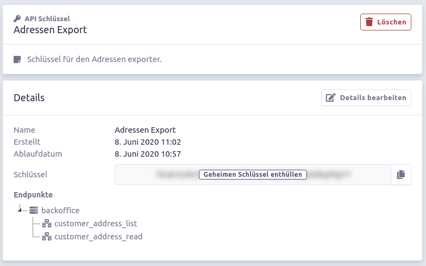Viewport: 426px width, 266px height.
Task: Click the note icon before the description
Action: [17, 59]
